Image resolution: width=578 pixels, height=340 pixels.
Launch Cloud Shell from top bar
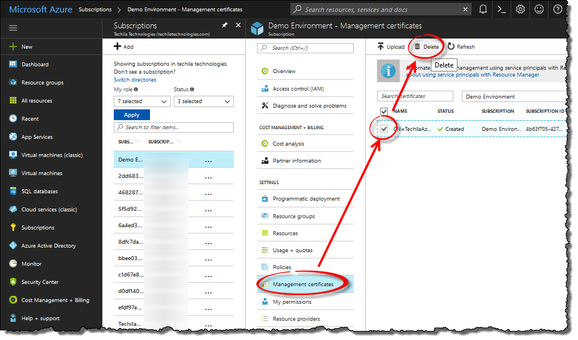point(502,9)
